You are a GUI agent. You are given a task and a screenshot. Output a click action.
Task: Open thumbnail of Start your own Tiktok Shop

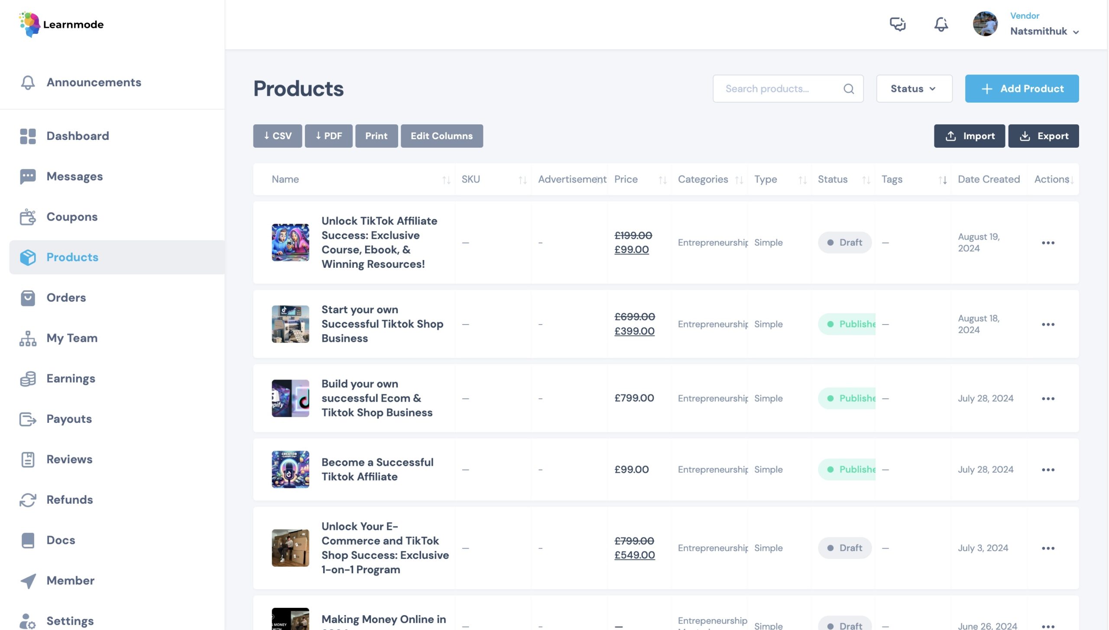290,324
